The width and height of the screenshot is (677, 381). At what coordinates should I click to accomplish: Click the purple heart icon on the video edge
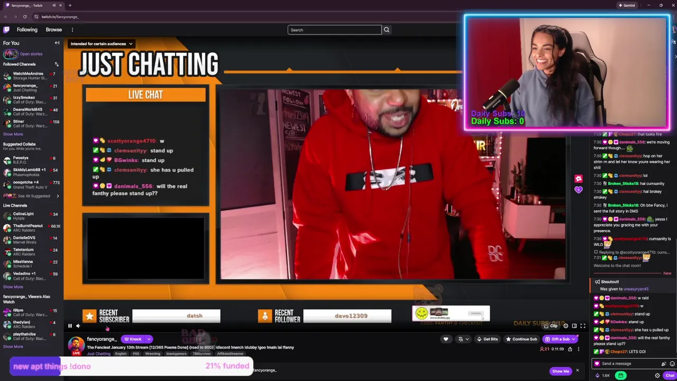(x=578, y=189)
